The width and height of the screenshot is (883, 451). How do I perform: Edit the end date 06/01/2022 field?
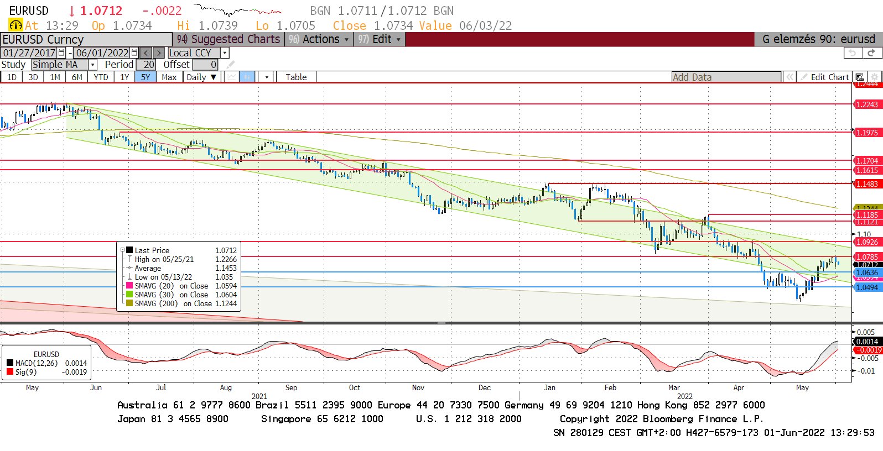point(102,53)
